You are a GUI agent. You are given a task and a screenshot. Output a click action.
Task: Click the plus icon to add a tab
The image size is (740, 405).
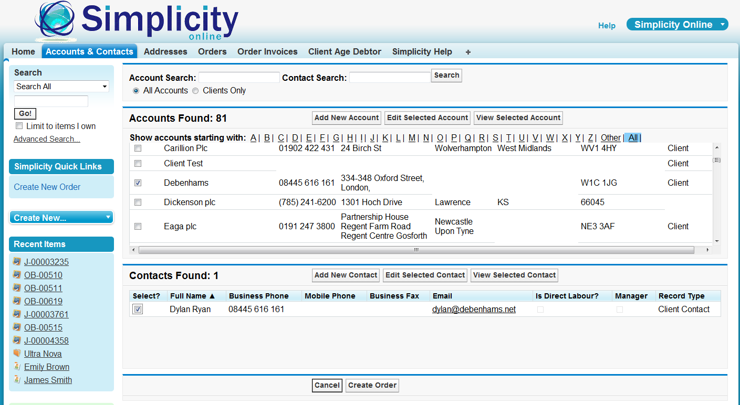coord(467,51)
